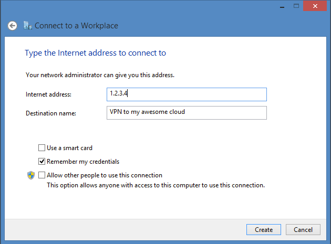Click the Connect to a Workplace icon
The image size is (331, 244).
[x=28, y=25]
